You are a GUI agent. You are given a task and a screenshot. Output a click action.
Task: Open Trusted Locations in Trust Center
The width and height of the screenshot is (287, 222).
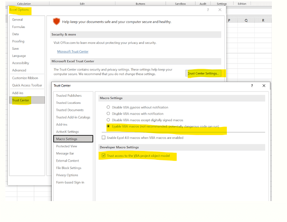click(68, 103)
